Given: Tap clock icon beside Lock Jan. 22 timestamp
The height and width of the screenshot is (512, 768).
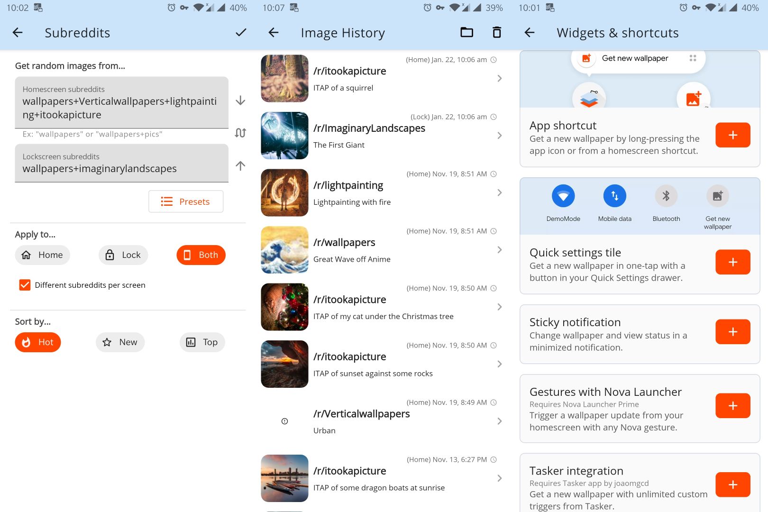Looking at the screenshot, I should tap(494, 117).
